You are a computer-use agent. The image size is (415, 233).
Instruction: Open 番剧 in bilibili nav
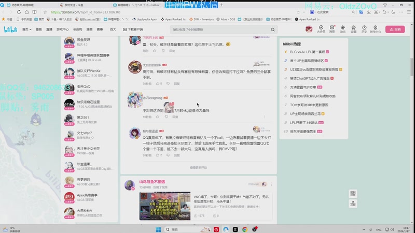point(39,30)
